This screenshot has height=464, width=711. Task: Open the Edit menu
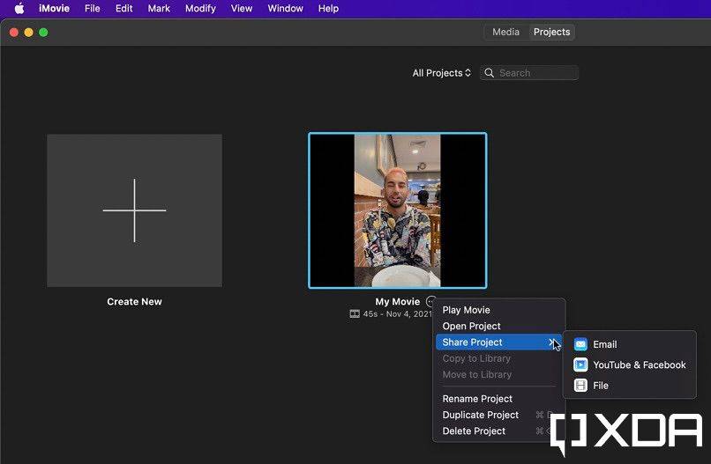[123, 9]
